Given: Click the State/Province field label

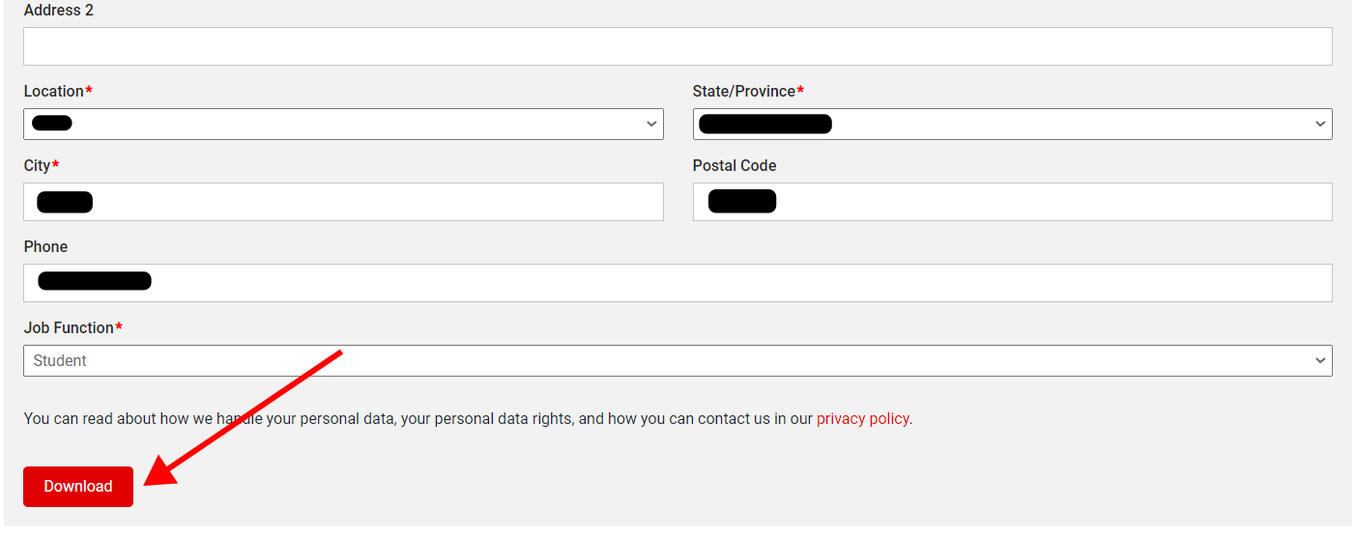Looking at the screenshot, I should click(743, 91).
